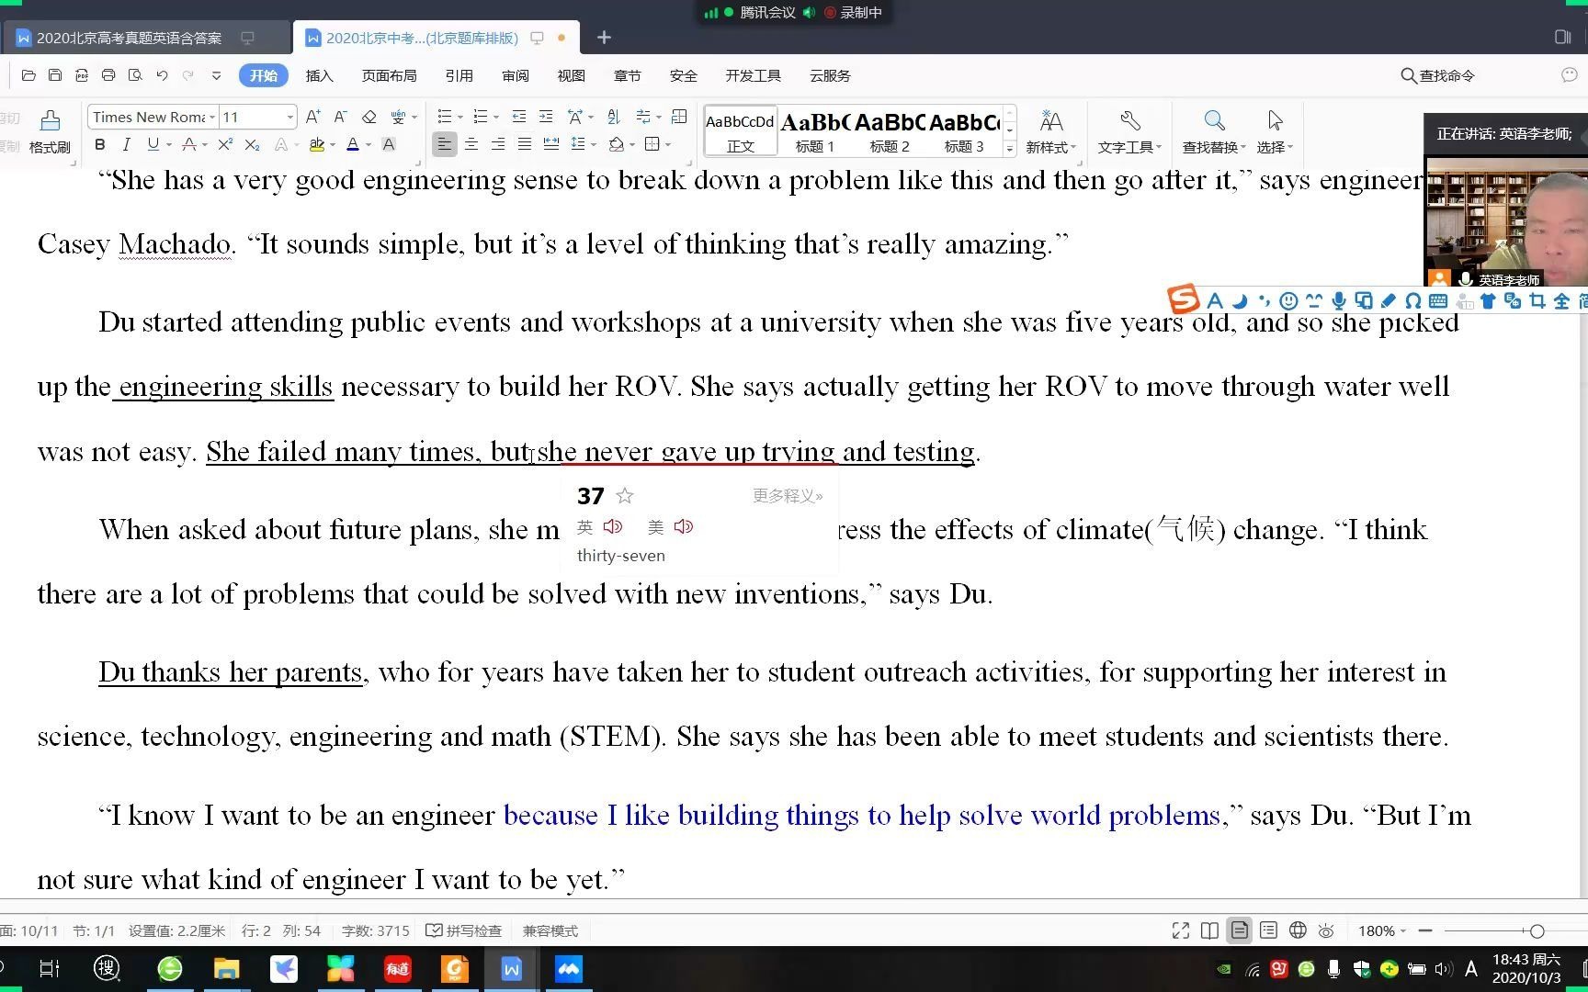Apply the yellow text highlight color

pos(317,144)
